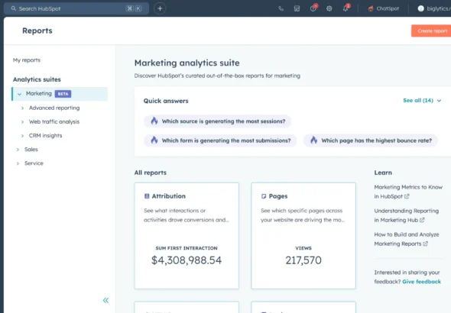Click the plus quick-create icon
Screen dimensions: 451x313
(160, 8)
